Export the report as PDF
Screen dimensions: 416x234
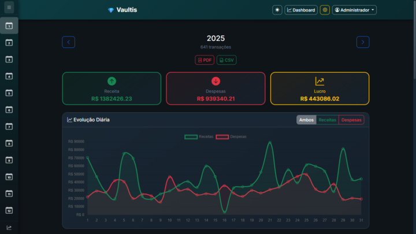[x=205, y=60]
